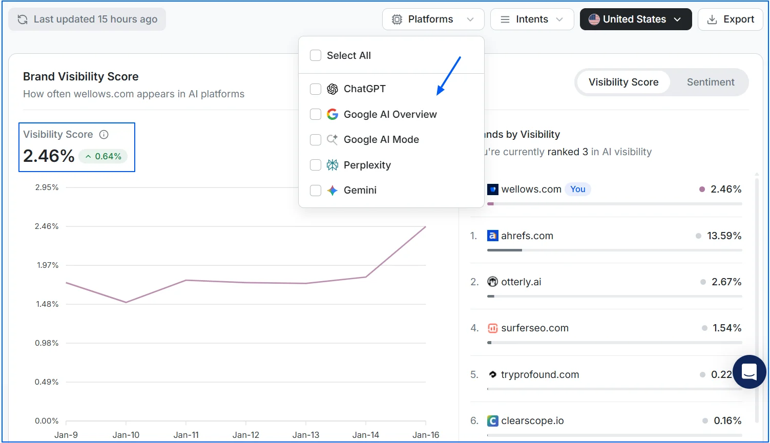Click the otterly.ai favicon
Image resolution: width=770 pixels, height=443 pixels.
point(493,282)
